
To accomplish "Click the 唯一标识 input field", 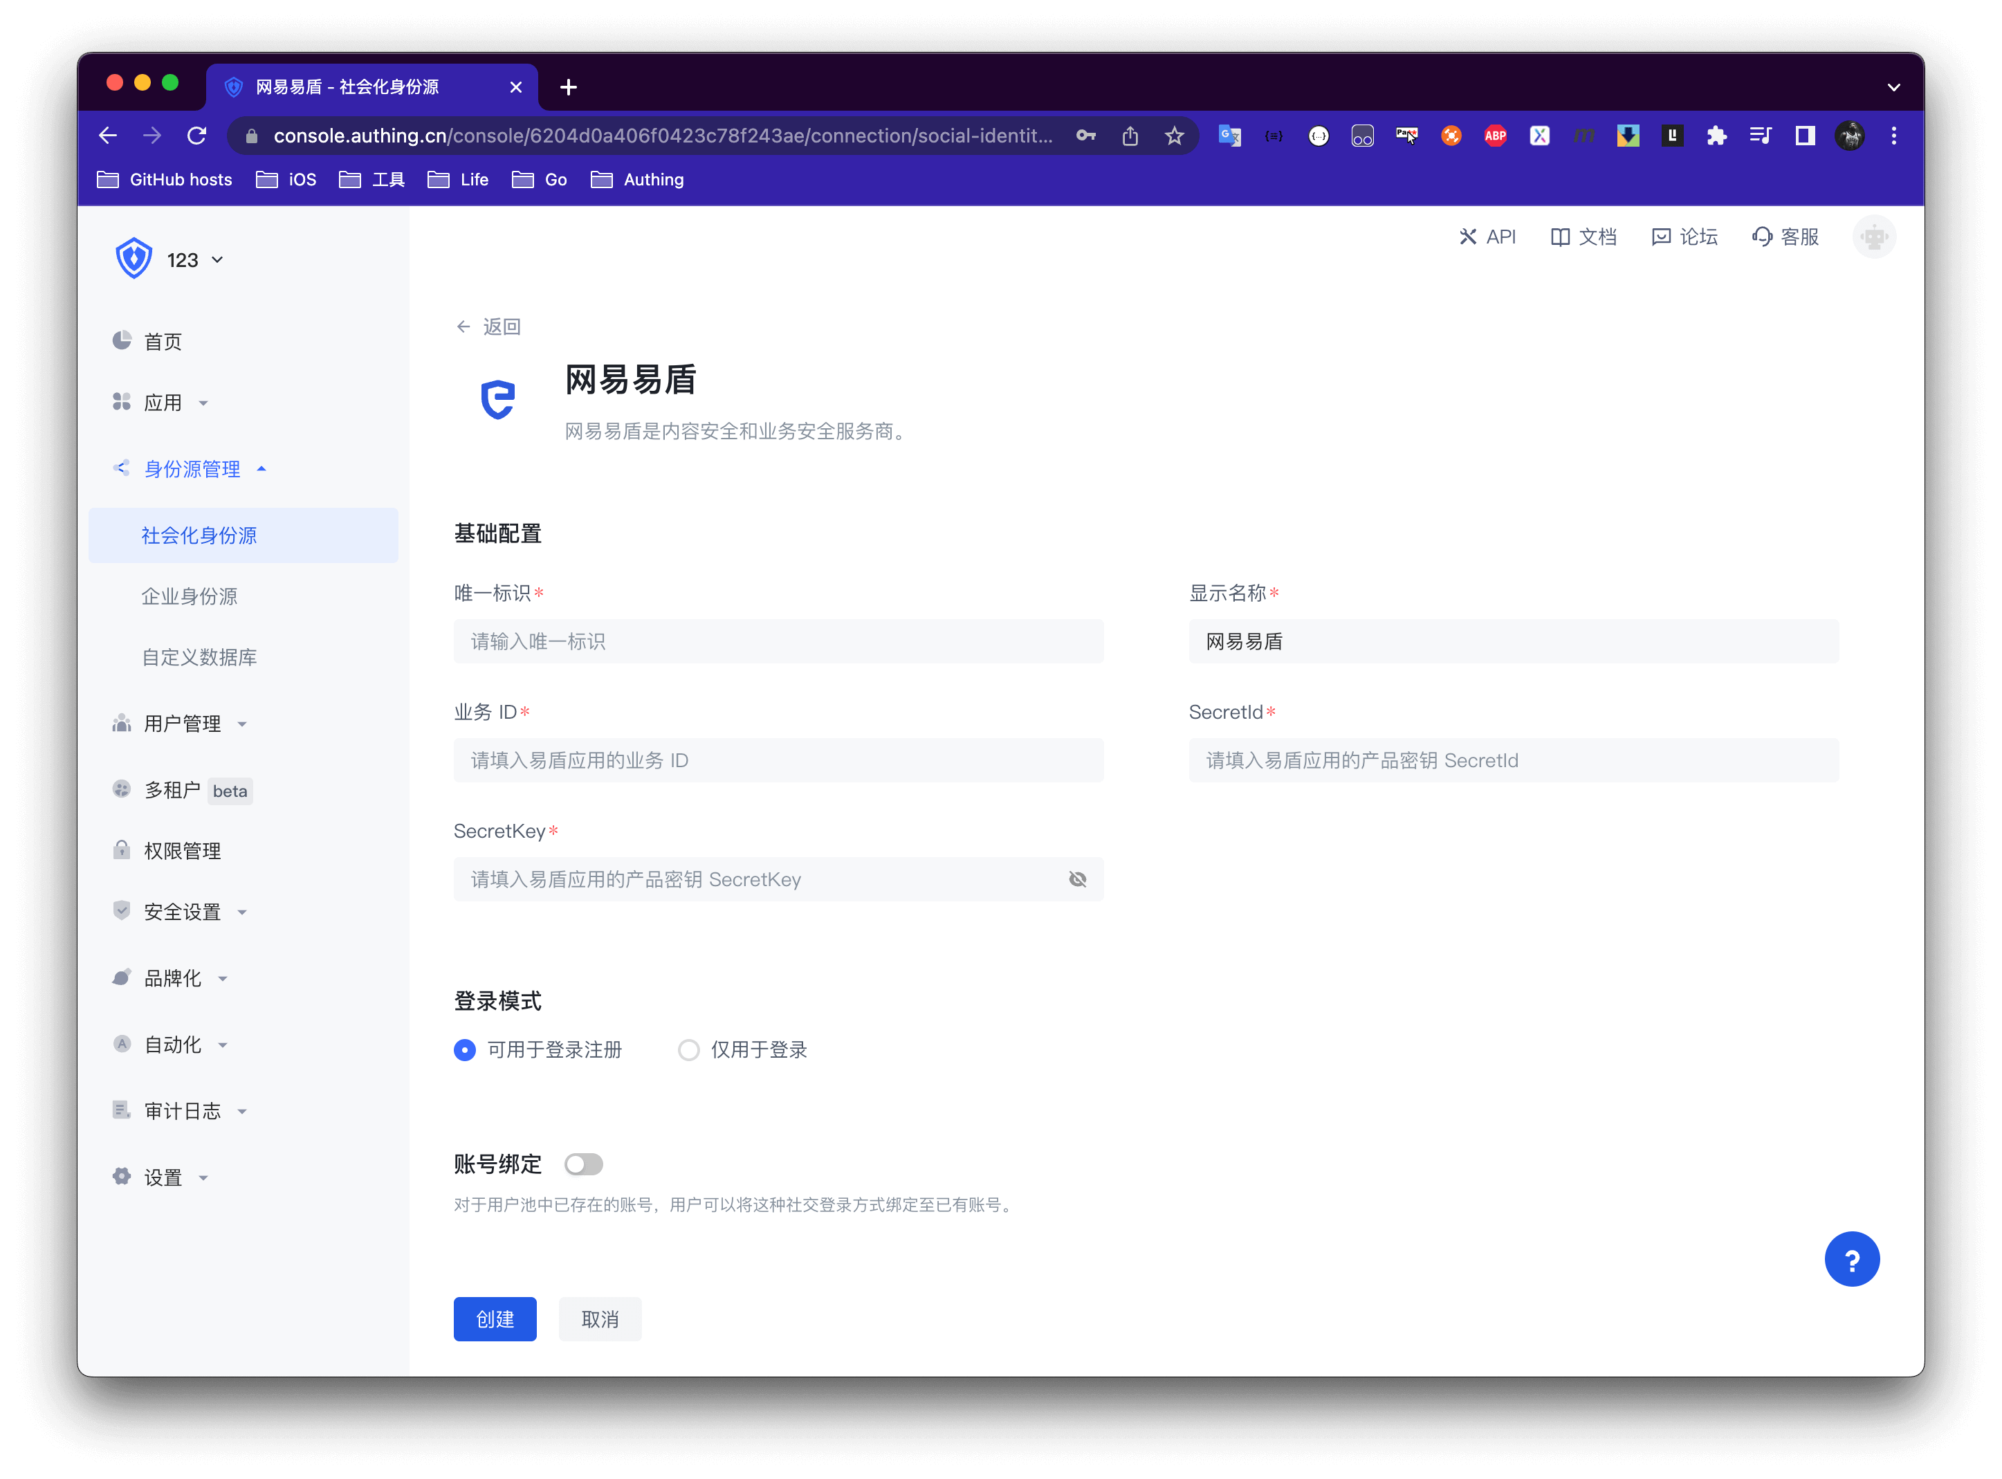I will [x=777, y=641].
